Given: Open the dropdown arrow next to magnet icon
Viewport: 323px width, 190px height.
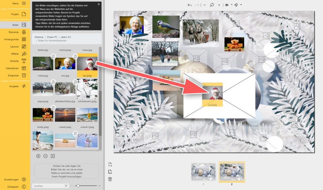Looking at the screenshot, I should (x=241, y=5).
